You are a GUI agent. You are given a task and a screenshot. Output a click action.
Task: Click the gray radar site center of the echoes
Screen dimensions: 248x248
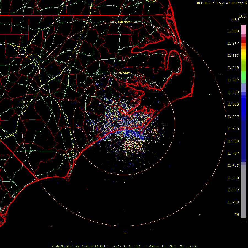(124, 124)
